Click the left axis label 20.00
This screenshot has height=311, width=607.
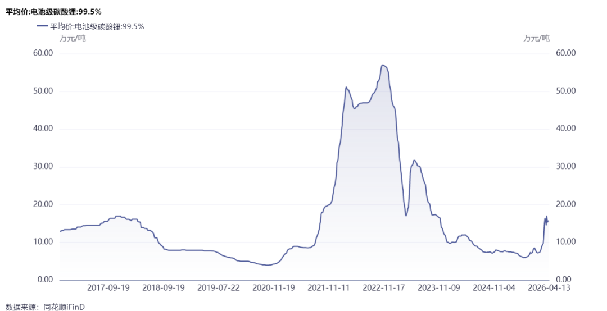click(x=43, y=205)
